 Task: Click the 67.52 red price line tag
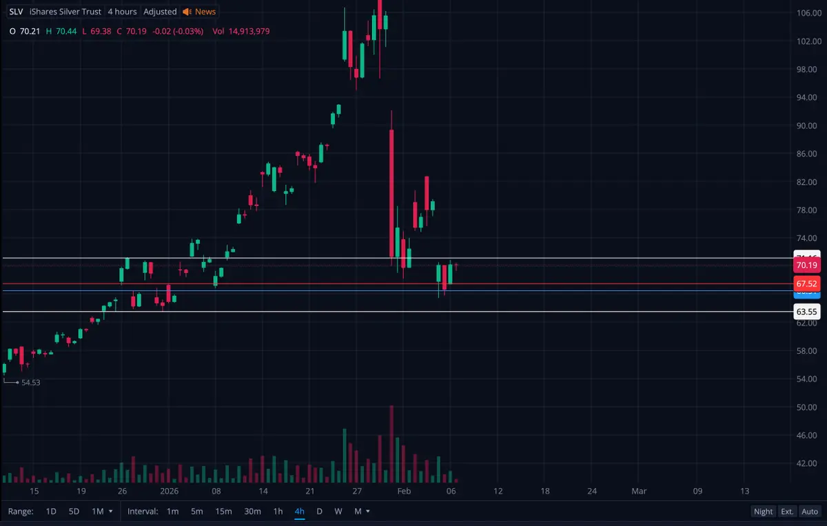pos(806,284)
